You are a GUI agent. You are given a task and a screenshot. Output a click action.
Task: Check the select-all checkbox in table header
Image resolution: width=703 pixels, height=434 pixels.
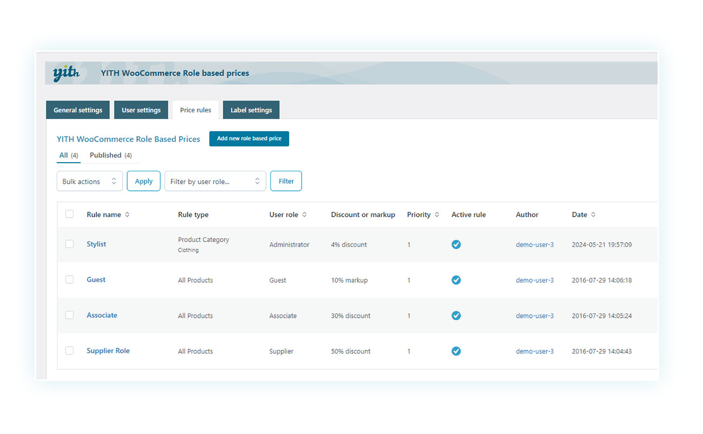point(69,214)
